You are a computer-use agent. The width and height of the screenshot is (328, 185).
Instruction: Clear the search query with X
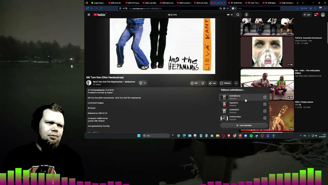pyautogui.click(x=232, y=15)
